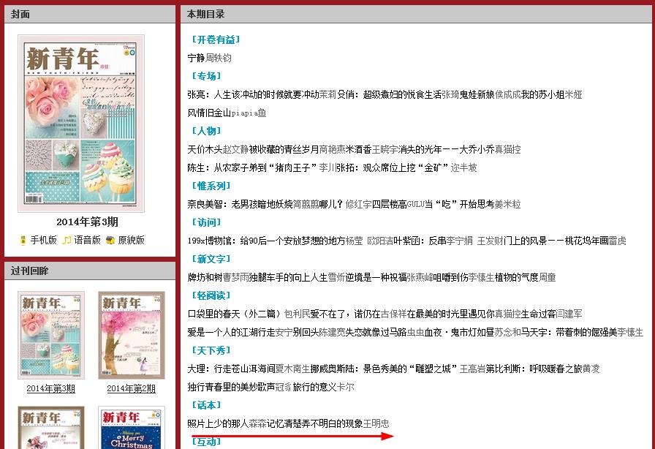
Task: Open article 在最美的时光里遇见你
Action: tap(451, 314)
